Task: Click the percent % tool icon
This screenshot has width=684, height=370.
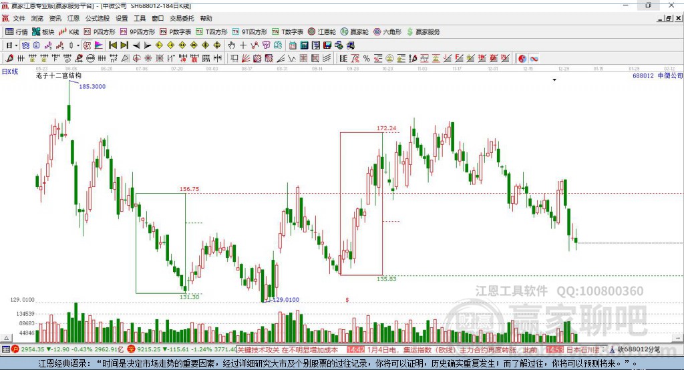Action: point(367,59)
